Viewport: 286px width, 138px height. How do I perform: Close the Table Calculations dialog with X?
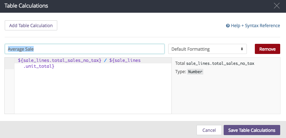tap(277, 6)
